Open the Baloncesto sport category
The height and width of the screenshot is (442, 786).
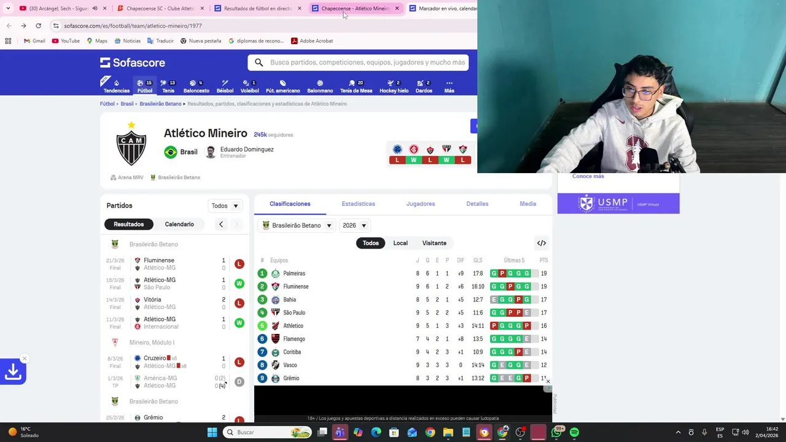pyautogui.click(x=196, y=86)
